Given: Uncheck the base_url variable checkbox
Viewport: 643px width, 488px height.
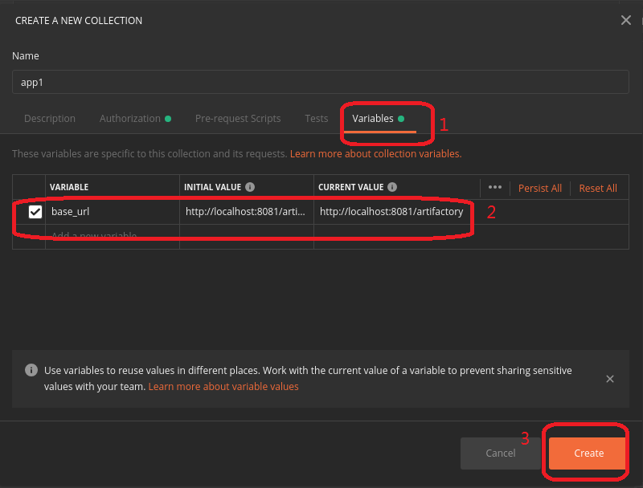Looking at the screenshot, I should 35,212.
